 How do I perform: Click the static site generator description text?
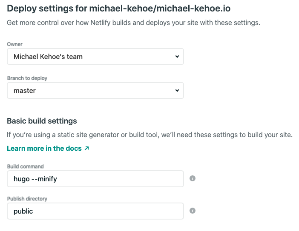(149, 135)
